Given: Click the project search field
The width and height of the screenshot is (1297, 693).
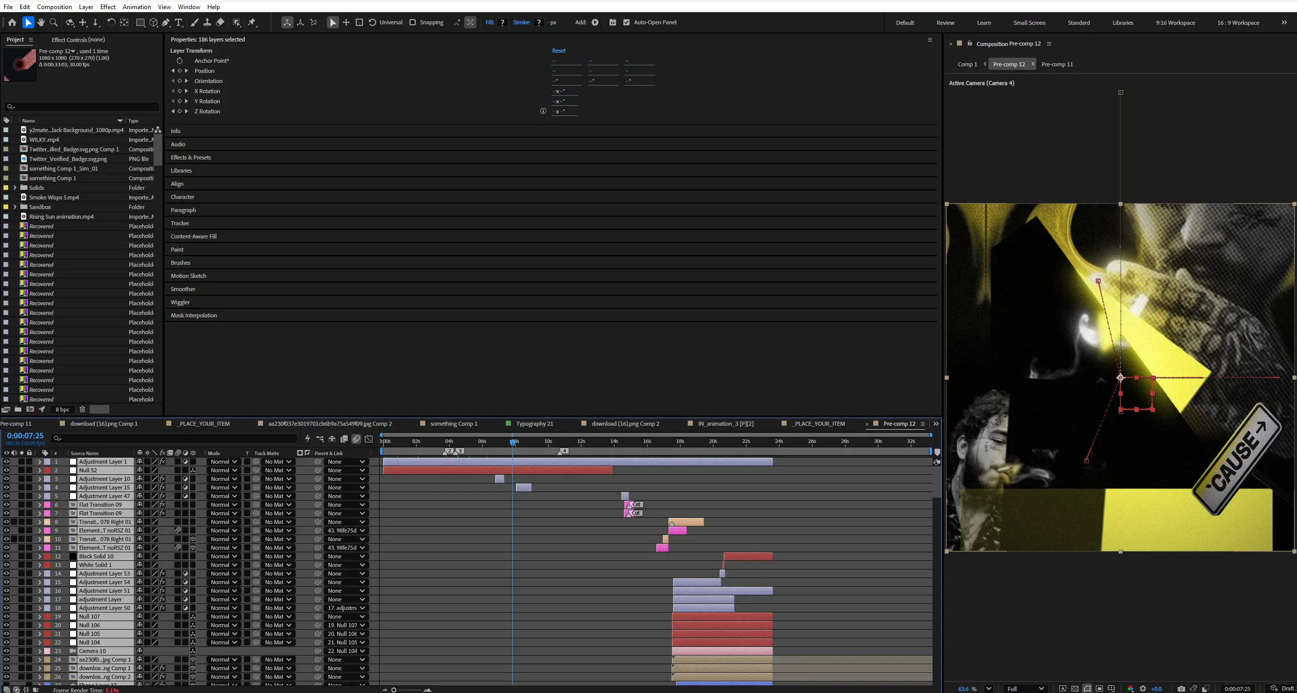Looking at the screenshot, I should (81, 107).
